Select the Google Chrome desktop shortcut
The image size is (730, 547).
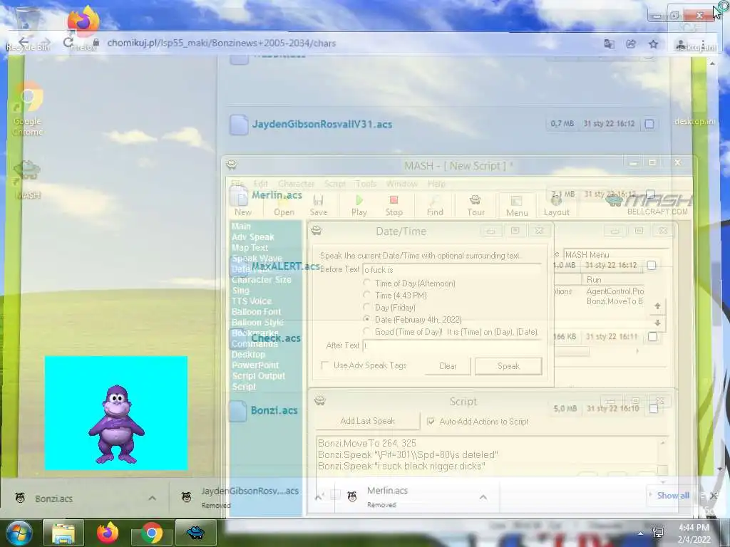tap(28, 109)
